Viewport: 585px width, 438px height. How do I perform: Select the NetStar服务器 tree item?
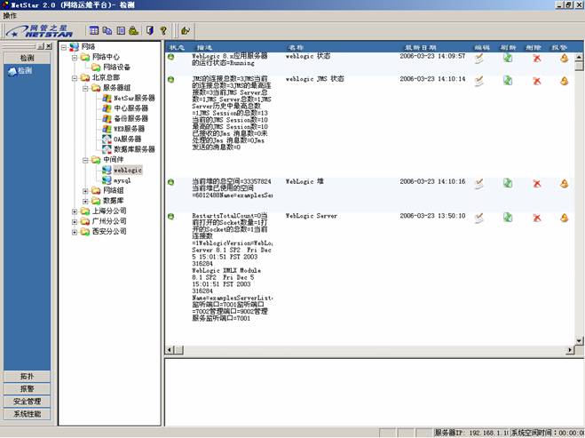coord(134,99)
